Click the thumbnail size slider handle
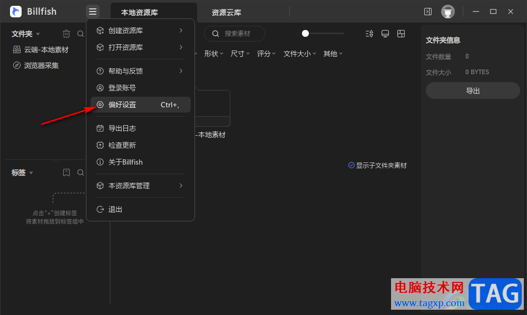The height and width of the screenshot is (315, 527). (x=305, y=34)
